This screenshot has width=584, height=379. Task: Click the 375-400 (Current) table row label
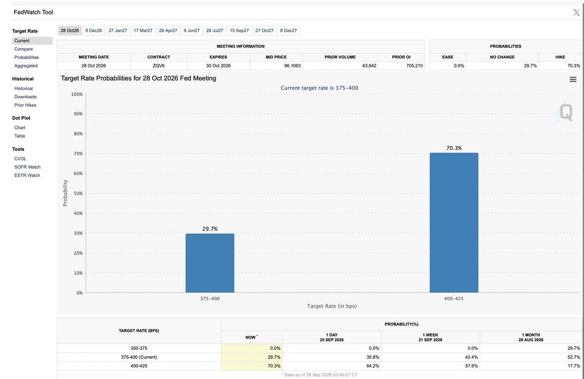[x=139, y=357]
